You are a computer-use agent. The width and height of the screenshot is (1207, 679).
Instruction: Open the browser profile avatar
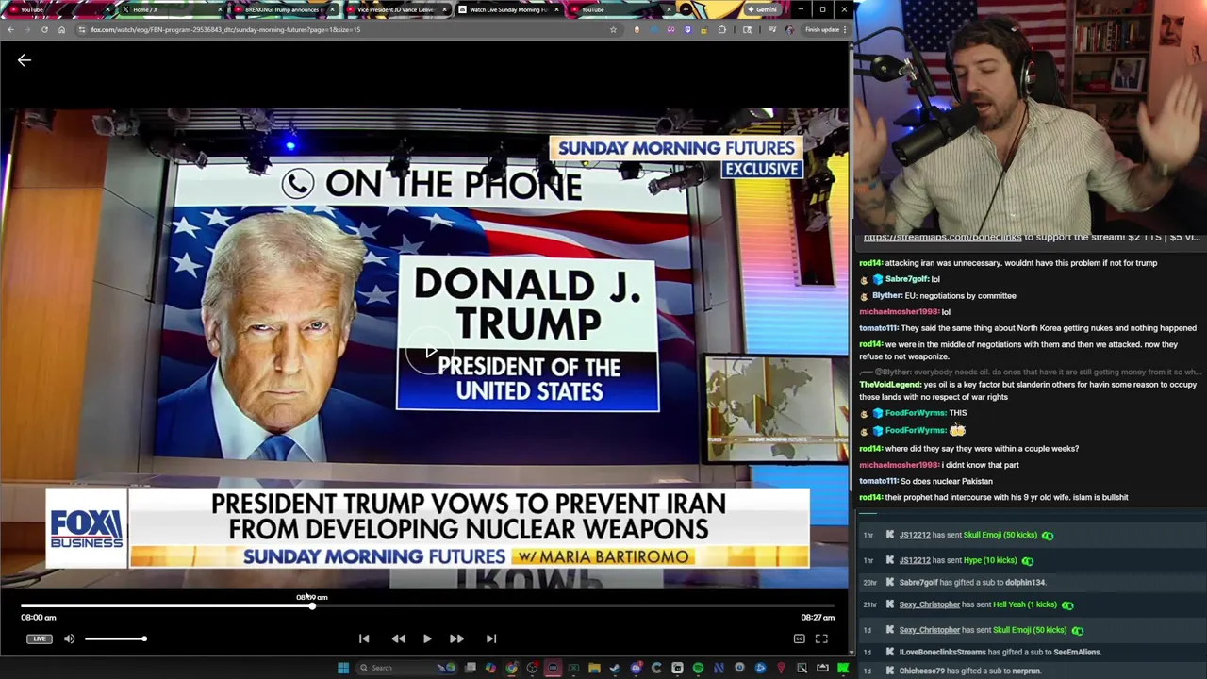click(x=789, y=29)
